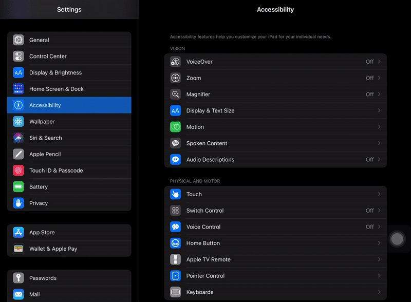Click the Keyboards icon
The width and height of the screenshot is (411, 302).
(175, 292)
